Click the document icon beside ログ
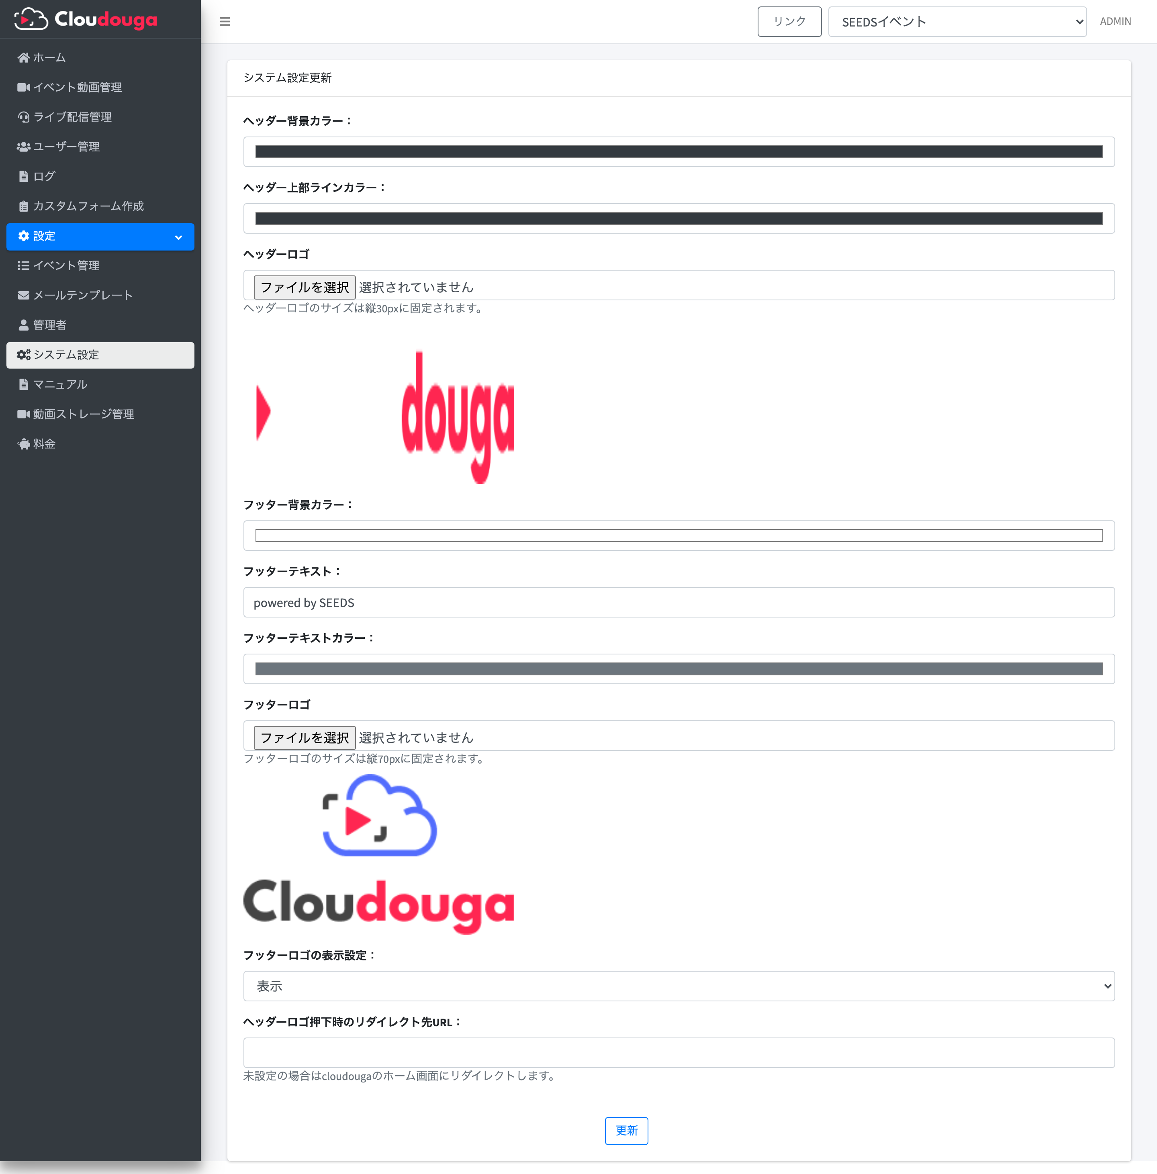 23,177
